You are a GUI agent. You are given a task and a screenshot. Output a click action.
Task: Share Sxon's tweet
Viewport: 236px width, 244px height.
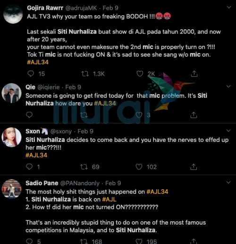(194, 167)
